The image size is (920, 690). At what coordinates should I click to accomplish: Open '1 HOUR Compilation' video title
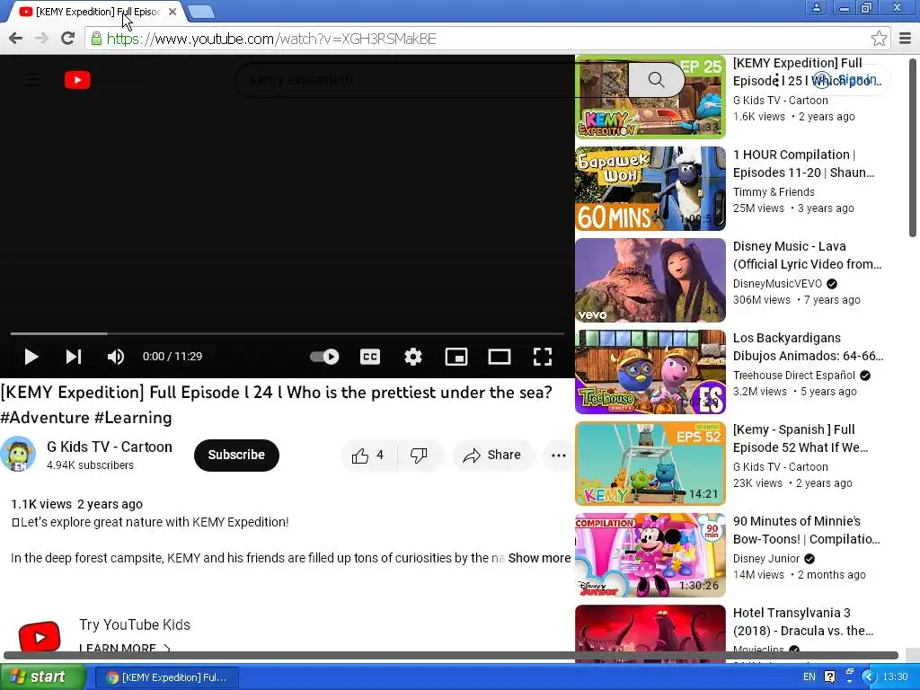pos(803,164)
